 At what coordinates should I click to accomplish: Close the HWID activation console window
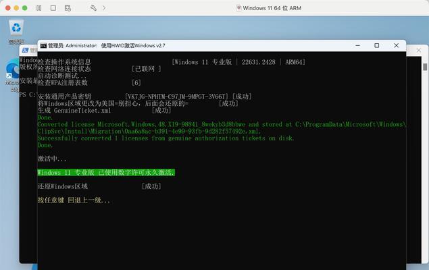[x=396, y=46]
